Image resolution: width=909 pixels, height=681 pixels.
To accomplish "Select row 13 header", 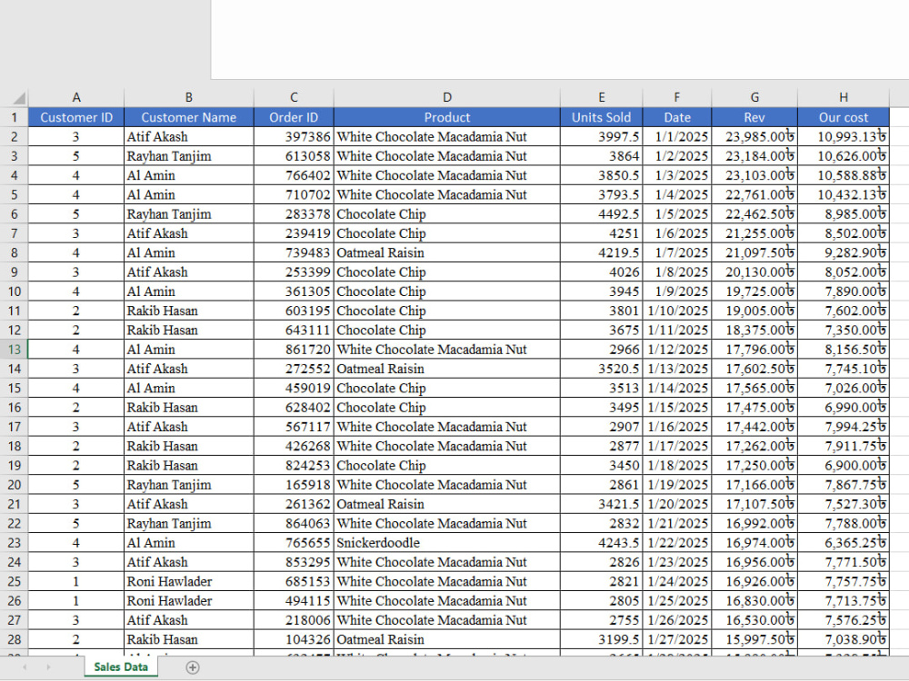I will [14, 350].
